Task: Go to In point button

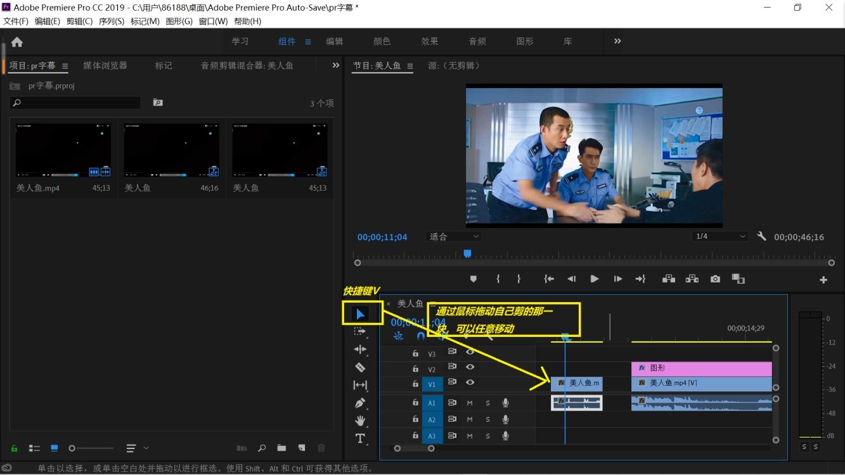Action: point(549,279)
